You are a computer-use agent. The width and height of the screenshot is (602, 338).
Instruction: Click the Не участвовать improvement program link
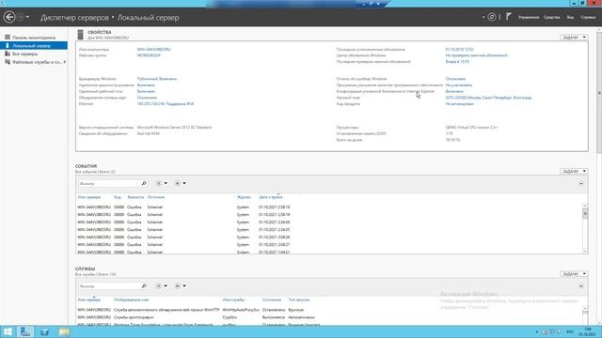click(459, 85)
